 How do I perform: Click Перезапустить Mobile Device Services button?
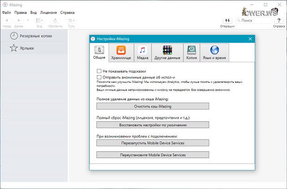click(x=152, y=143)
